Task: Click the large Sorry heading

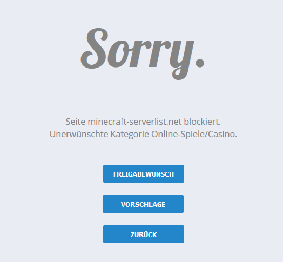Action: point(143,53)
